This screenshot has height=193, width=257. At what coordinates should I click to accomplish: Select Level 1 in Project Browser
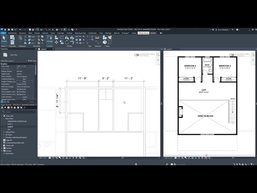click(x=10, y=124)
